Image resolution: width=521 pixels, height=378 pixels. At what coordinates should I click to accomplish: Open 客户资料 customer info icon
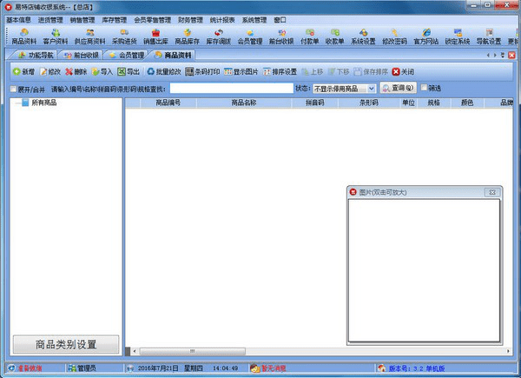point(56,36)
